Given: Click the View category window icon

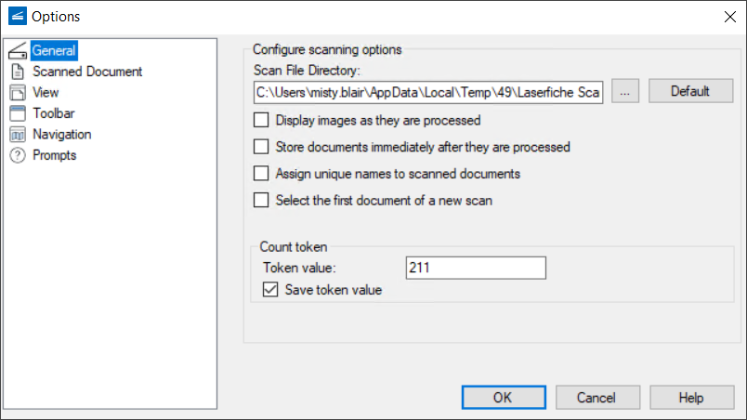Looking at the screenshot, I should click(18, 93).
